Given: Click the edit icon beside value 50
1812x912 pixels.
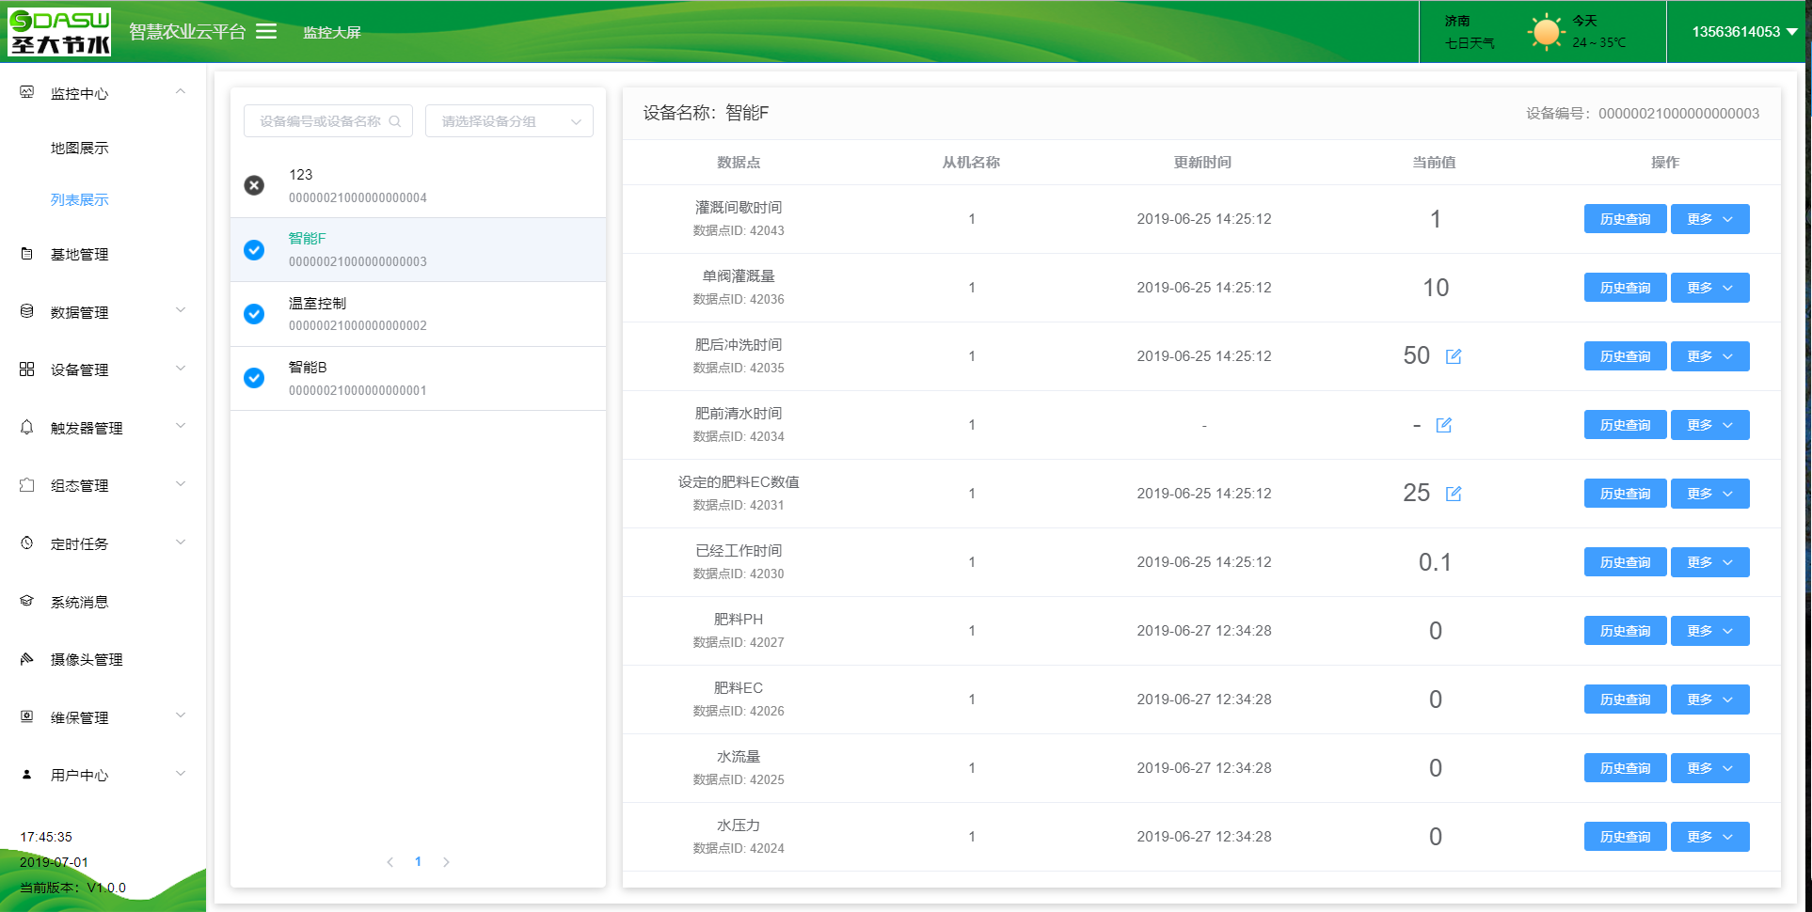Looking at the screenshot, I should [x=1454, y=356].
